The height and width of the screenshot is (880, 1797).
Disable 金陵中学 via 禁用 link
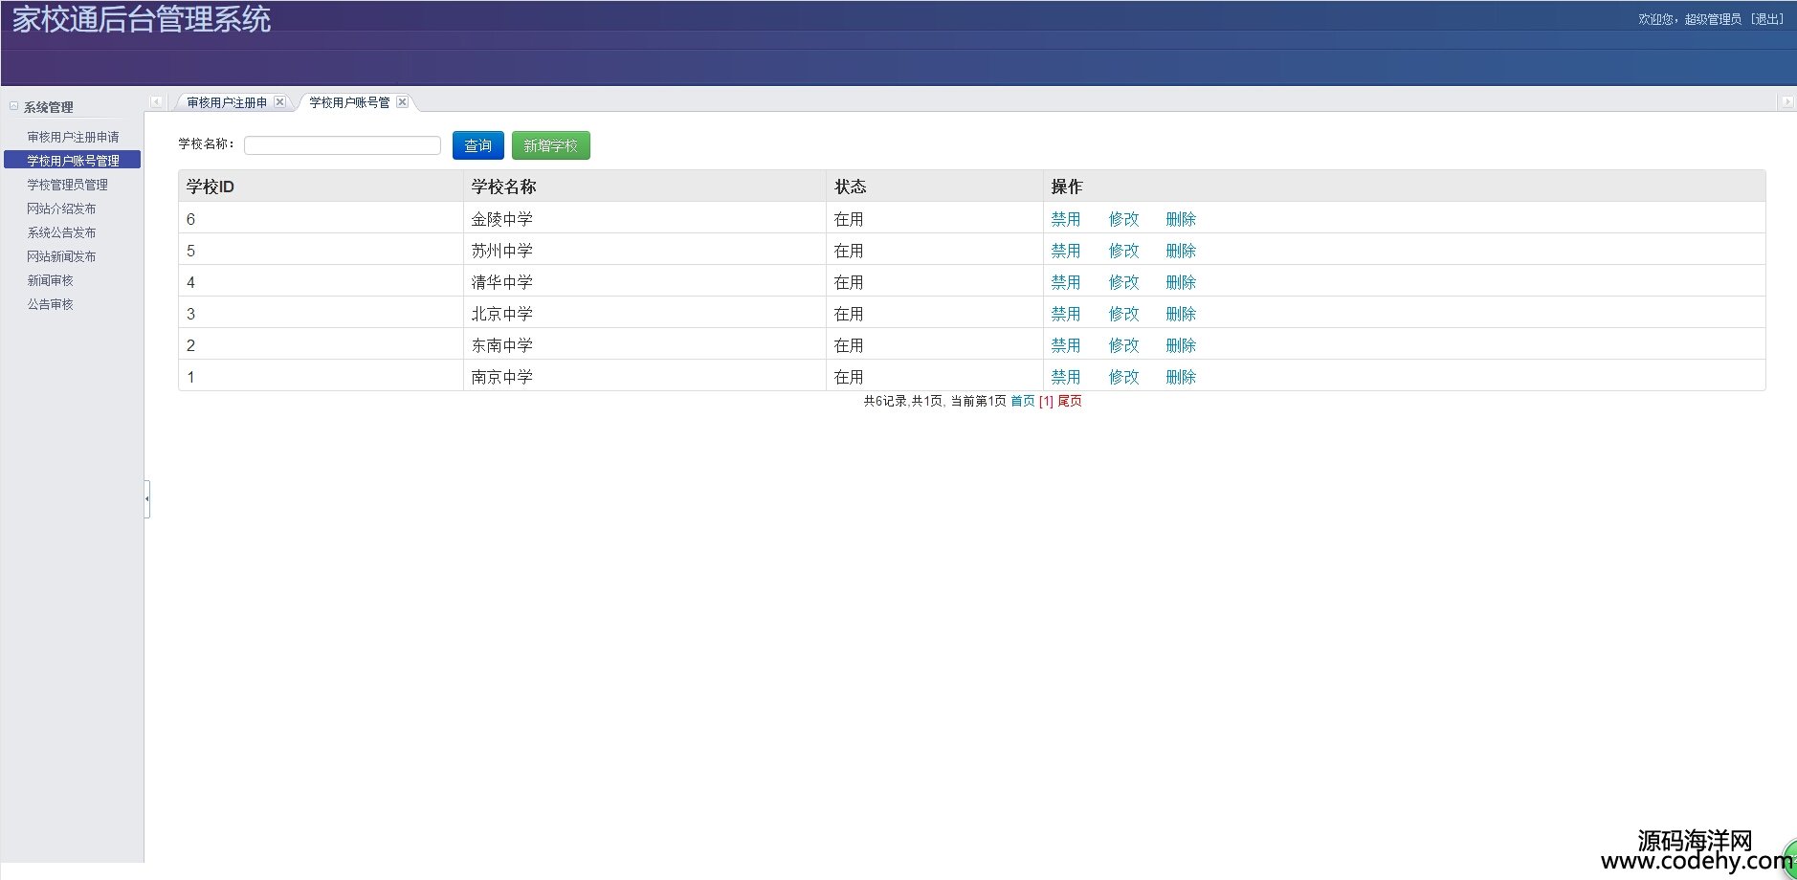(1065, 219)
